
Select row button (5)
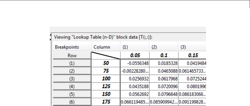[72, 94]
